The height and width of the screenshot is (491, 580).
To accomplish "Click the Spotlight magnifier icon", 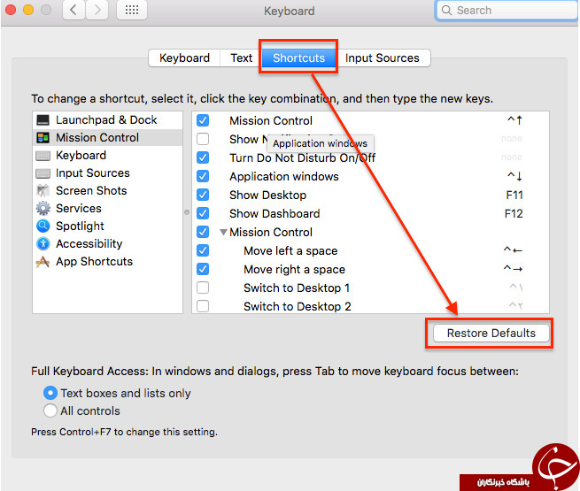I will point(43,226).
